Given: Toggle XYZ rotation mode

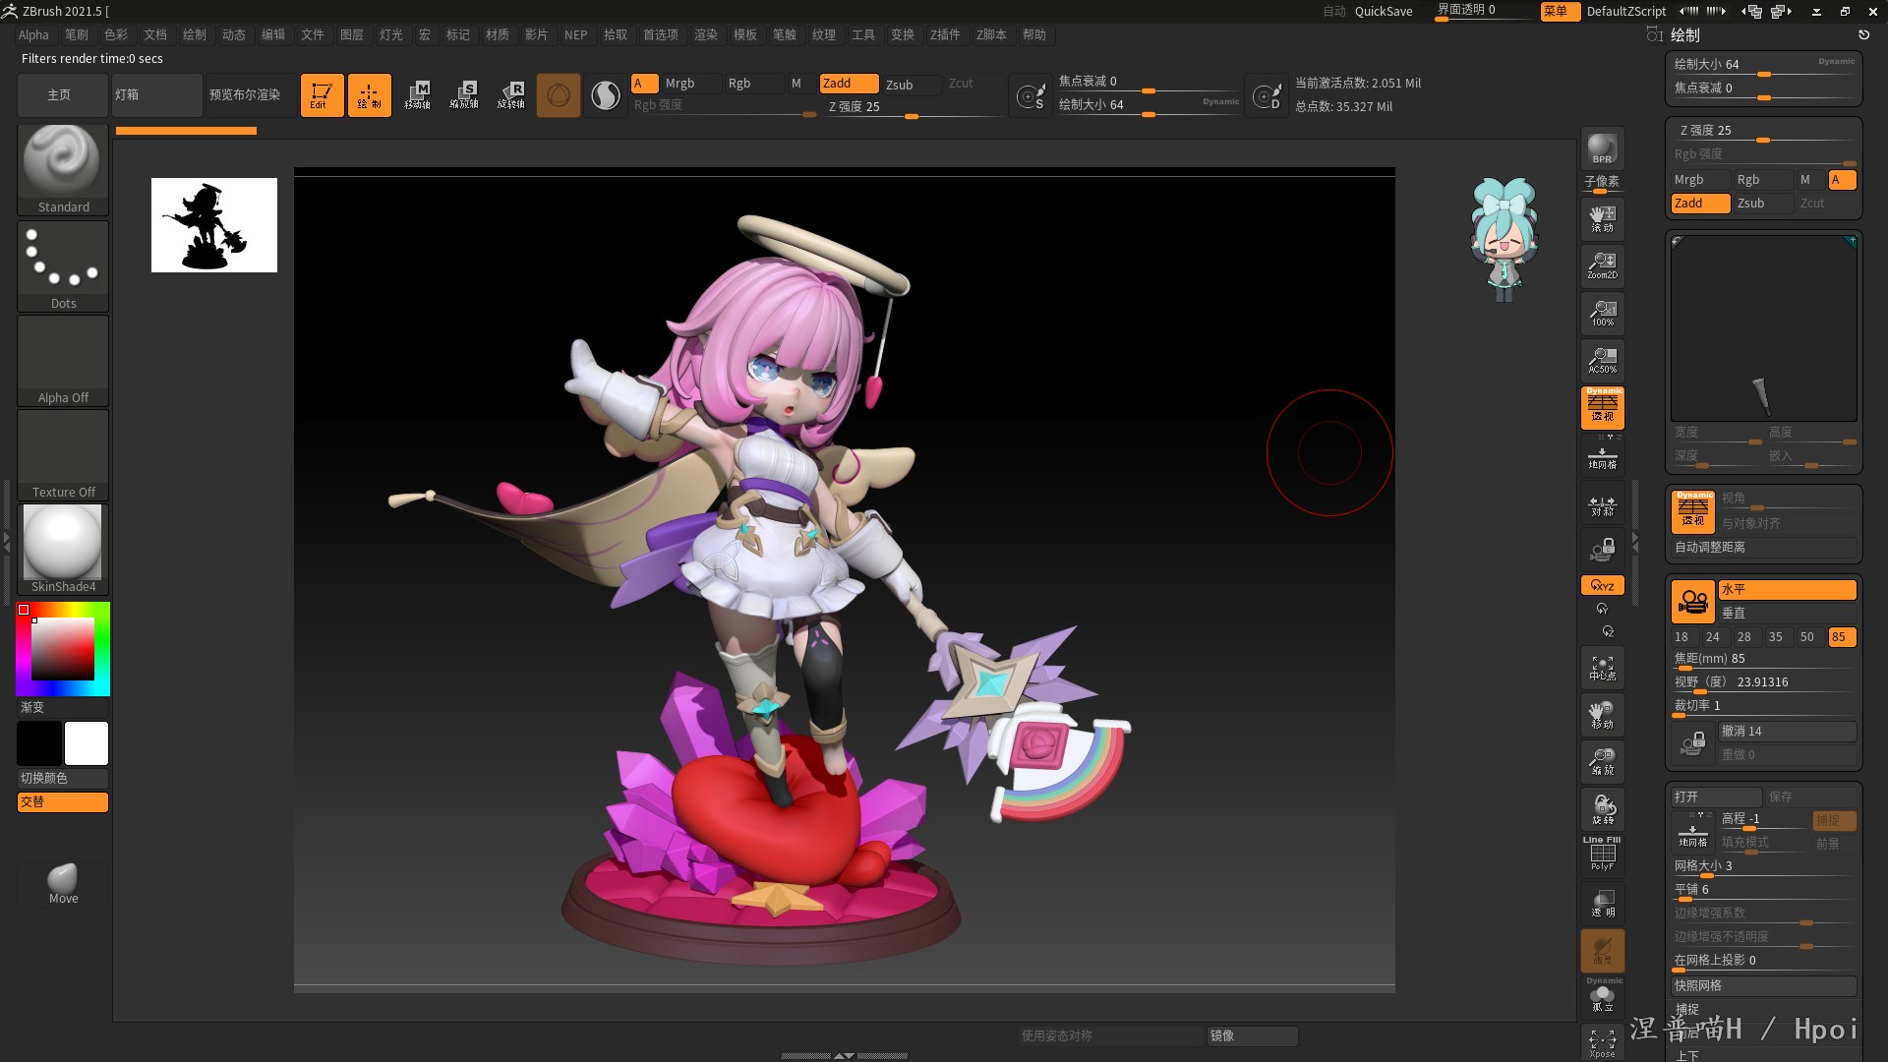Looking at the screenshot, I should click(1602, 585).
